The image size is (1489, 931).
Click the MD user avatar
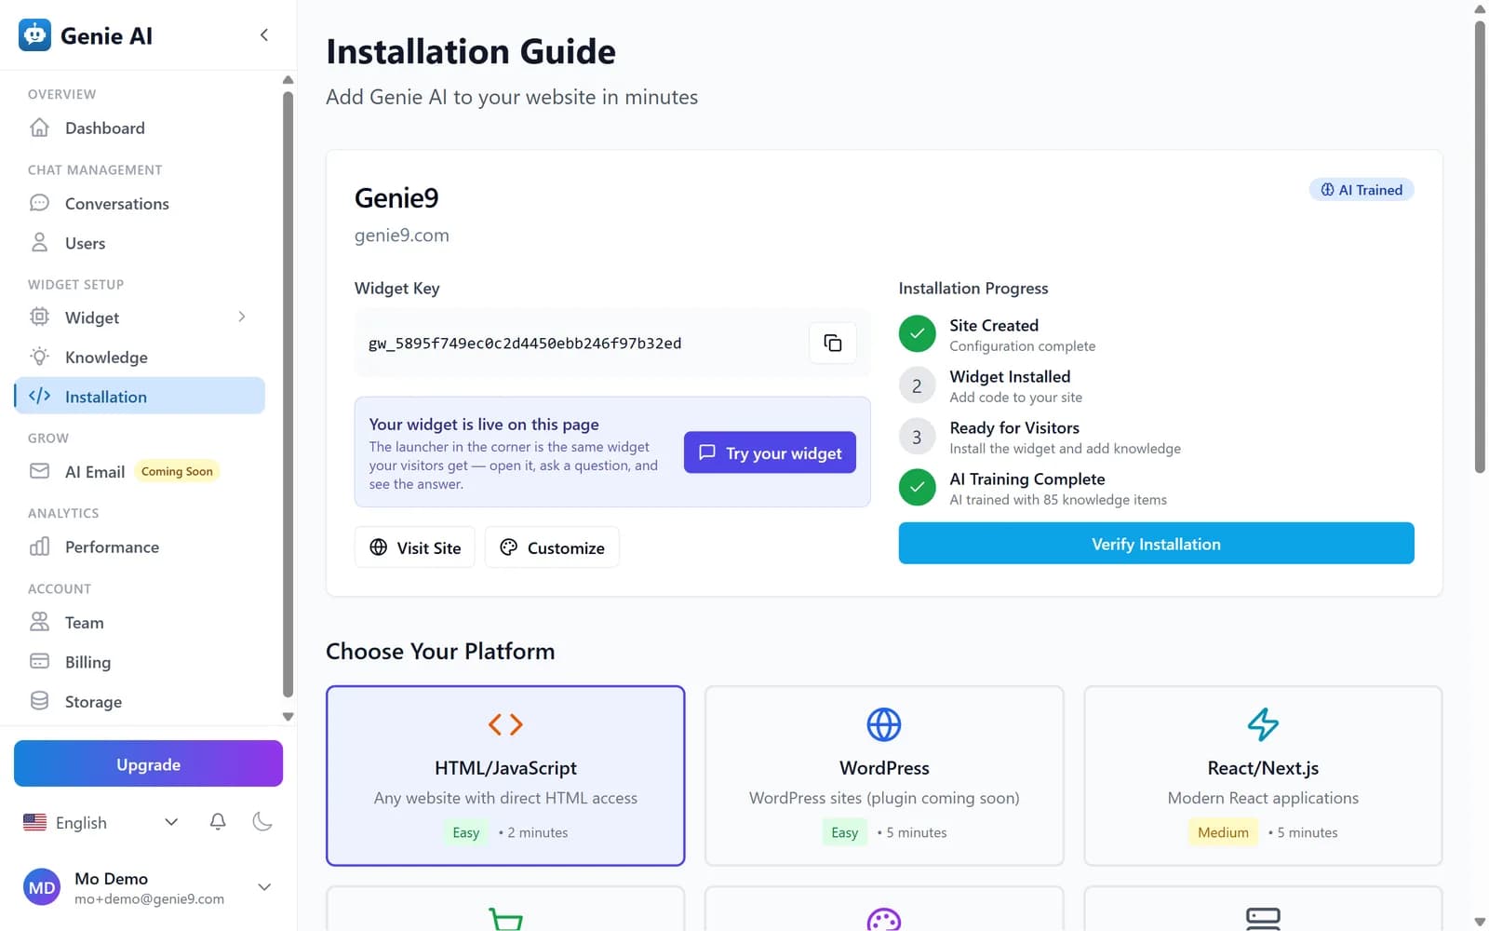point(42,888)
